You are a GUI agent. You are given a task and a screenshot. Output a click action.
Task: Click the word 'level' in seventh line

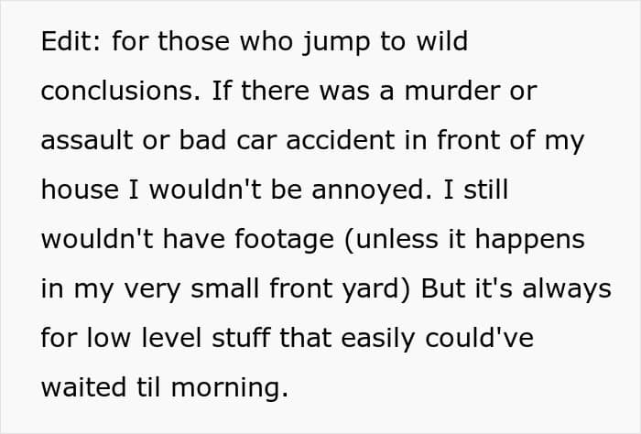(x=172, y=338)
